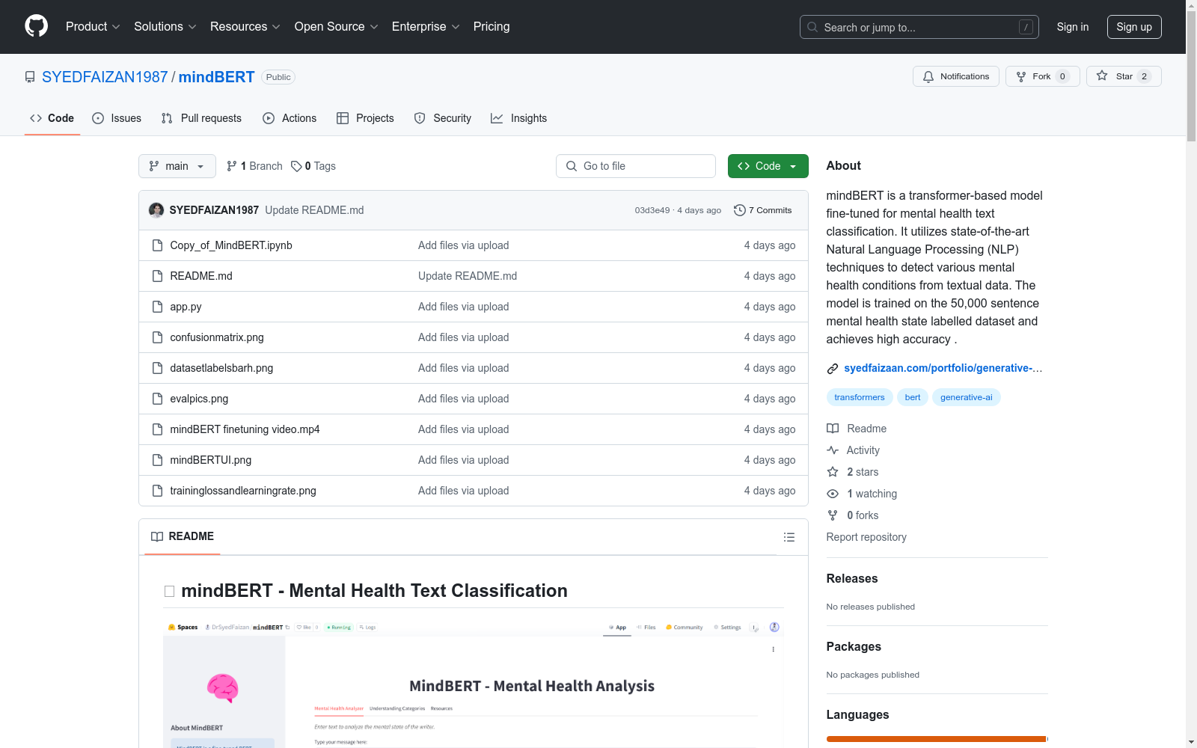Viewport: 1197px width, 748px height.
Task: Click the MindBERT UI screenshot in README
Action: [x=473, y=682]
